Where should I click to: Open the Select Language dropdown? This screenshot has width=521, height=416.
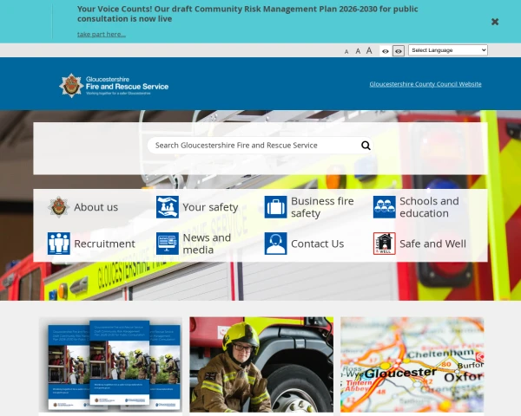click(447, 50)
